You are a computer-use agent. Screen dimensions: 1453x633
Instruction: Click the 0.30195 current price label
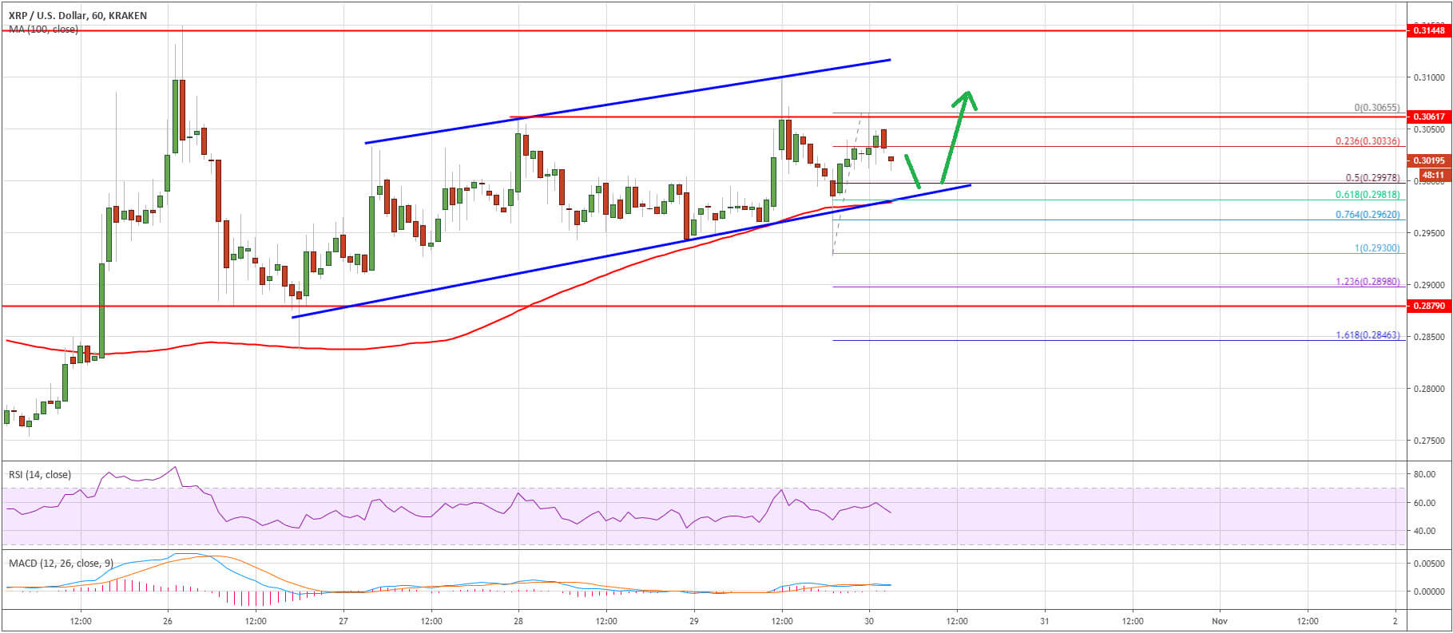coord(1428,161)
